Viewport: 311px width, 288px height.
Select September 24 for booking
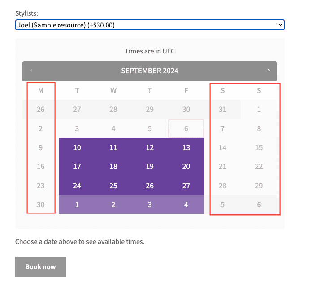77,186
